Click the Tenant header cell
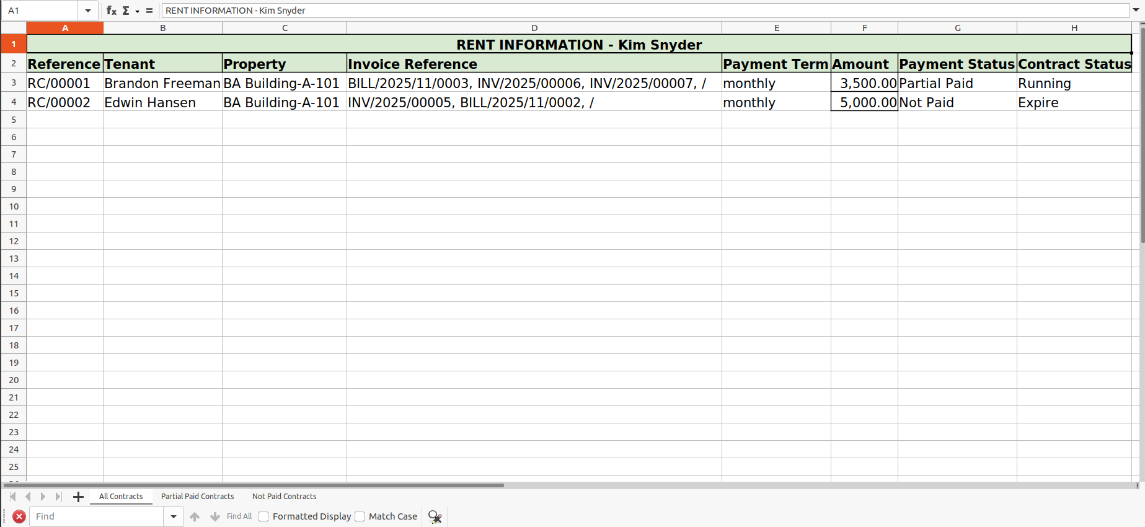Screen dimensions: 1145x527 click(x=162, y=63)
